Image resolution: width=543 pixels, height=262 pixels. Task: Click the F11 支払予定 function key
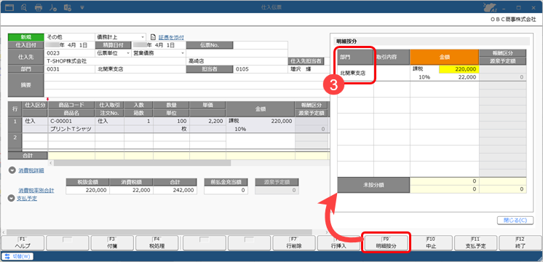tap(475, 242)
